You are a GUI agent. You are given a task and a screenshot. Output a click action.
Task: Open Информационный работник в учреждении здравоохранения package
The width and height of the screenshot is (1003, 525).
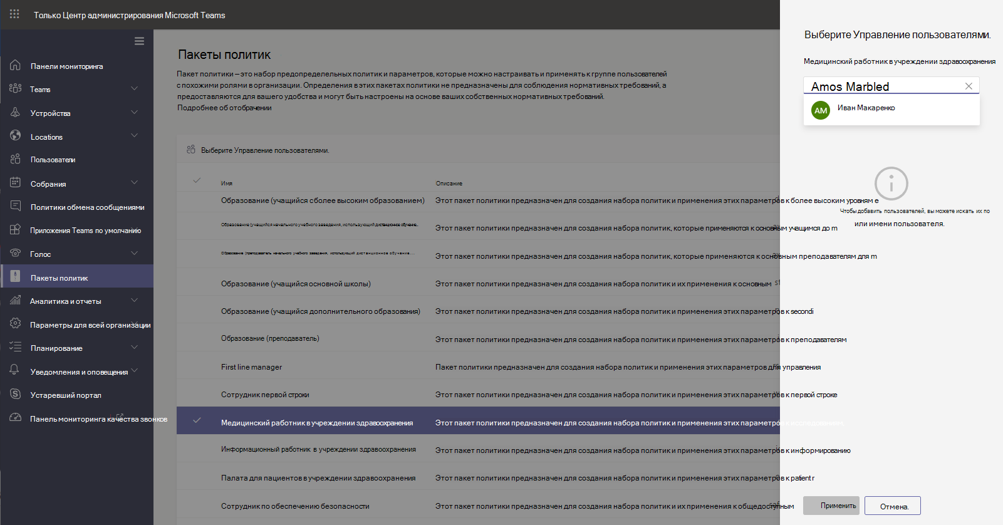pyautogui.click(x=318, y=449)
